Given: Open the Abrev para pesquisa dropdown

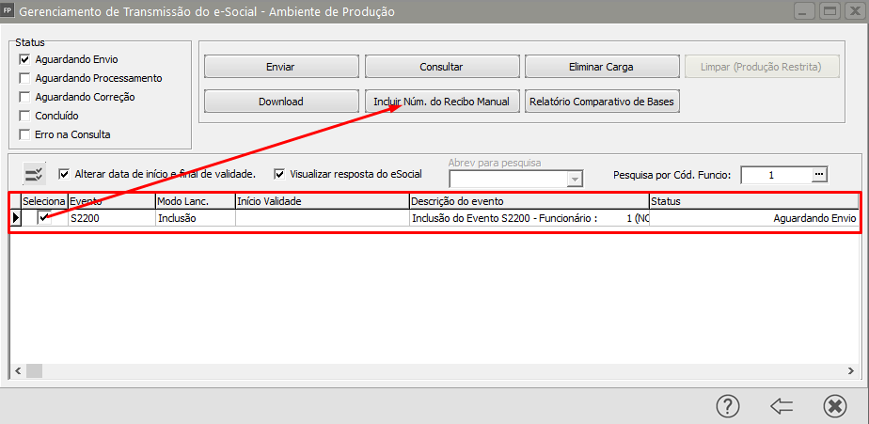Looking at the screenshot, I should click(575, 179).
